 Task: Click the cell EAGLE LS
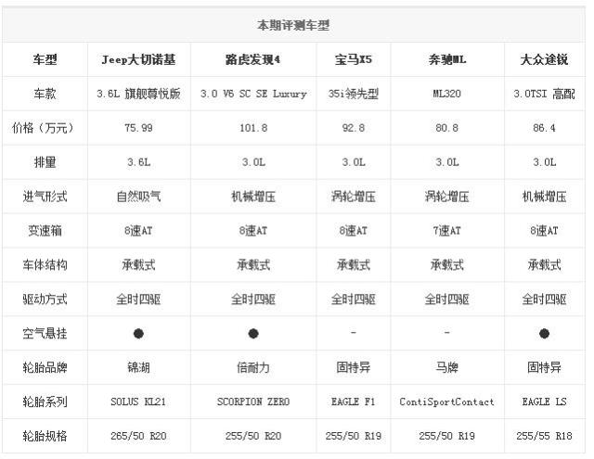click(x=544, y=402)
